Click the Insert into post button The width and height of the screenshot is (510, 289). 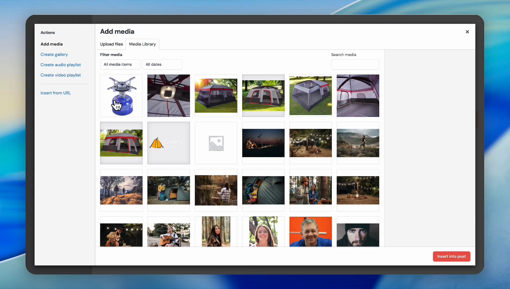(451, 256)
